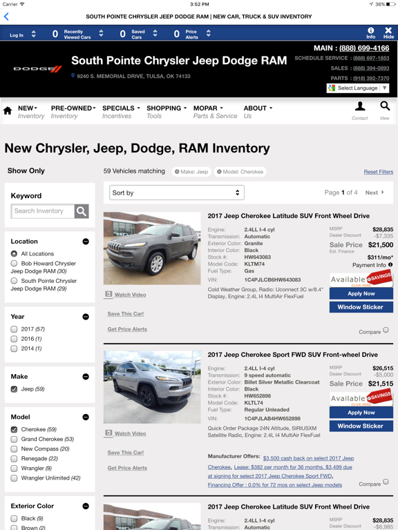This screenshot has height=530, width=398.
Task: Click the Available Savings badge for Granite Cherokee
Action: click(361, 279)
